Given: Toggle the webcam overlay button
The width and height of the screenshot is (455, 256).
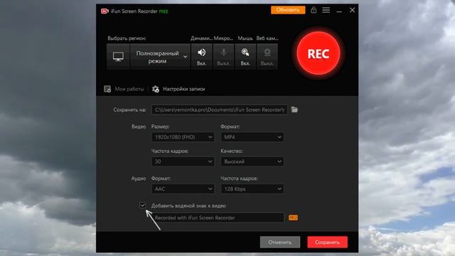Looking at the screenshot, I should (267, 57).
